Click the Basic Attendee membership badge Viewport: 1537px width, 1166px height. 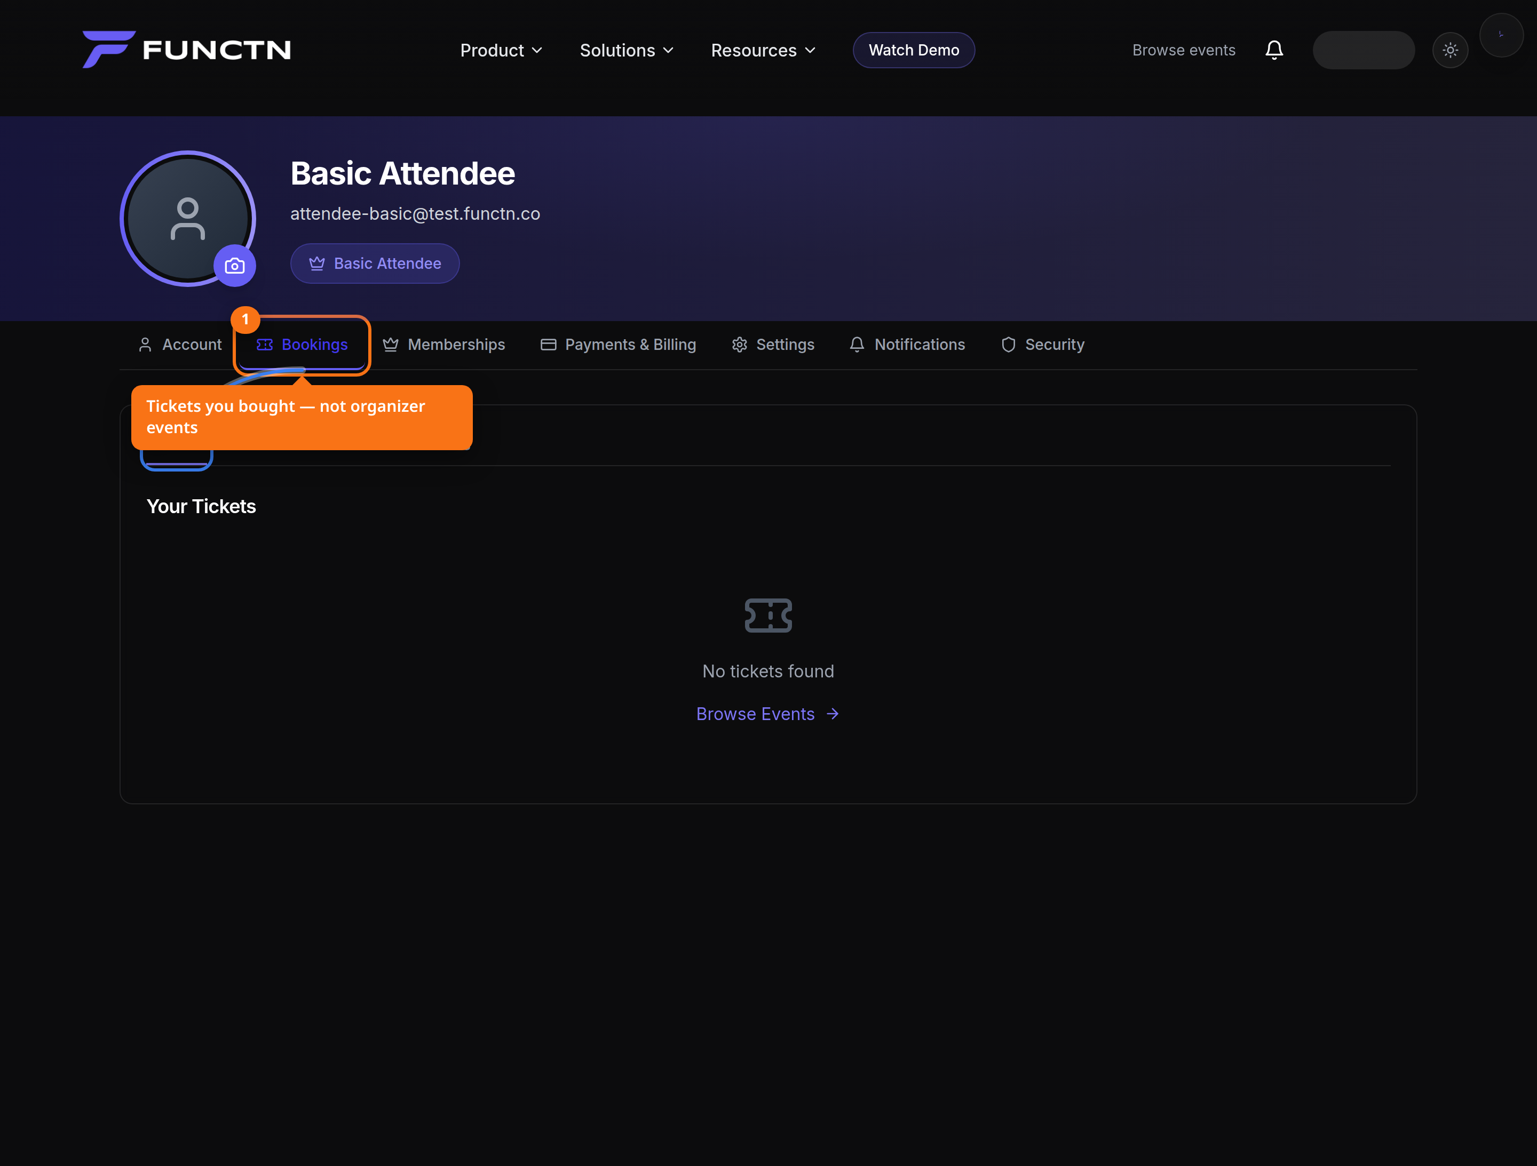(375, 263)
